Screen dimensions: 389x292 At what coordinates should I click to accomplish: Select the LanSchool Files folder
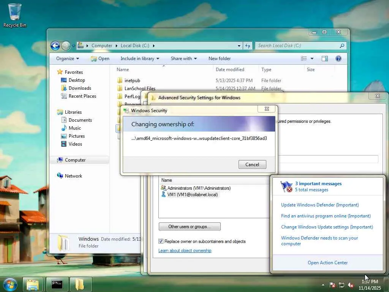(140, 88)
